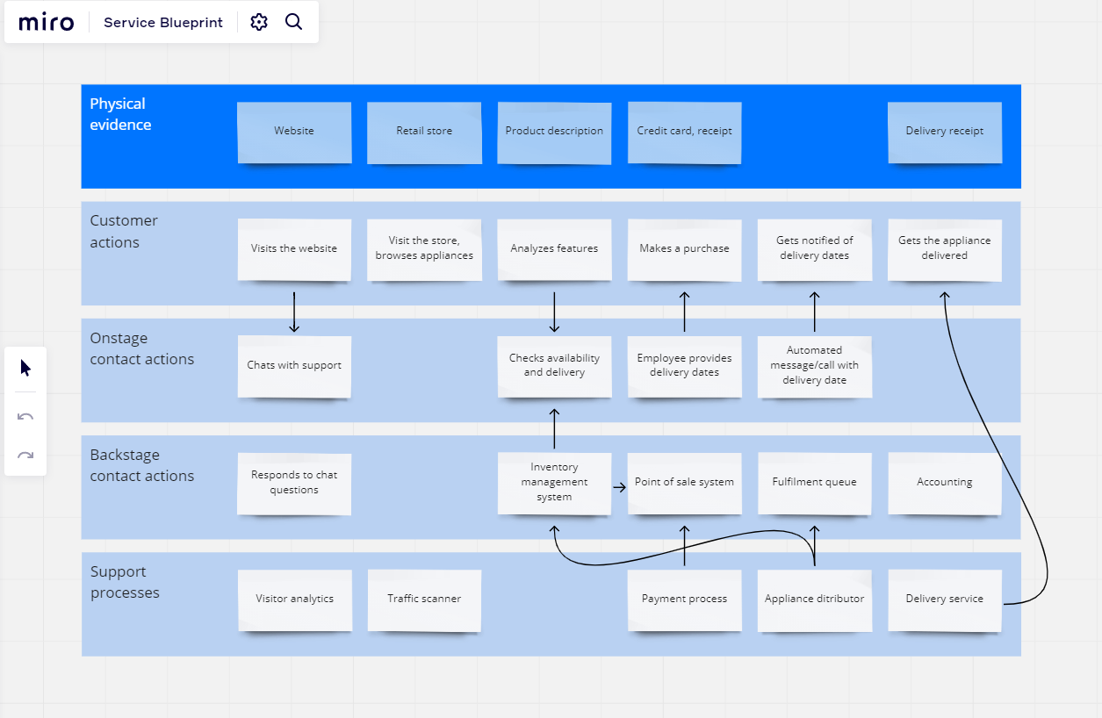Select the Point of sale system note
Image resolution: width=1102 pixels, height=718 pixels.
pyautogui.click(x=684, y=483)
